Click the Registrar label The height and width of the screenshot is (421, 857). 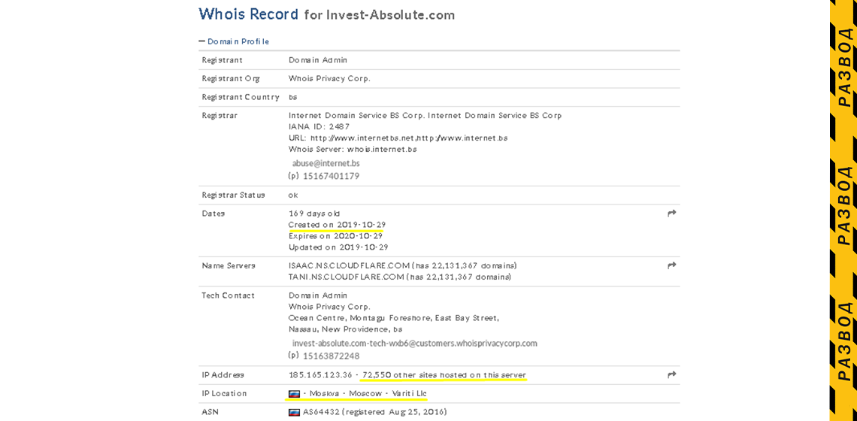coord(220,115)
